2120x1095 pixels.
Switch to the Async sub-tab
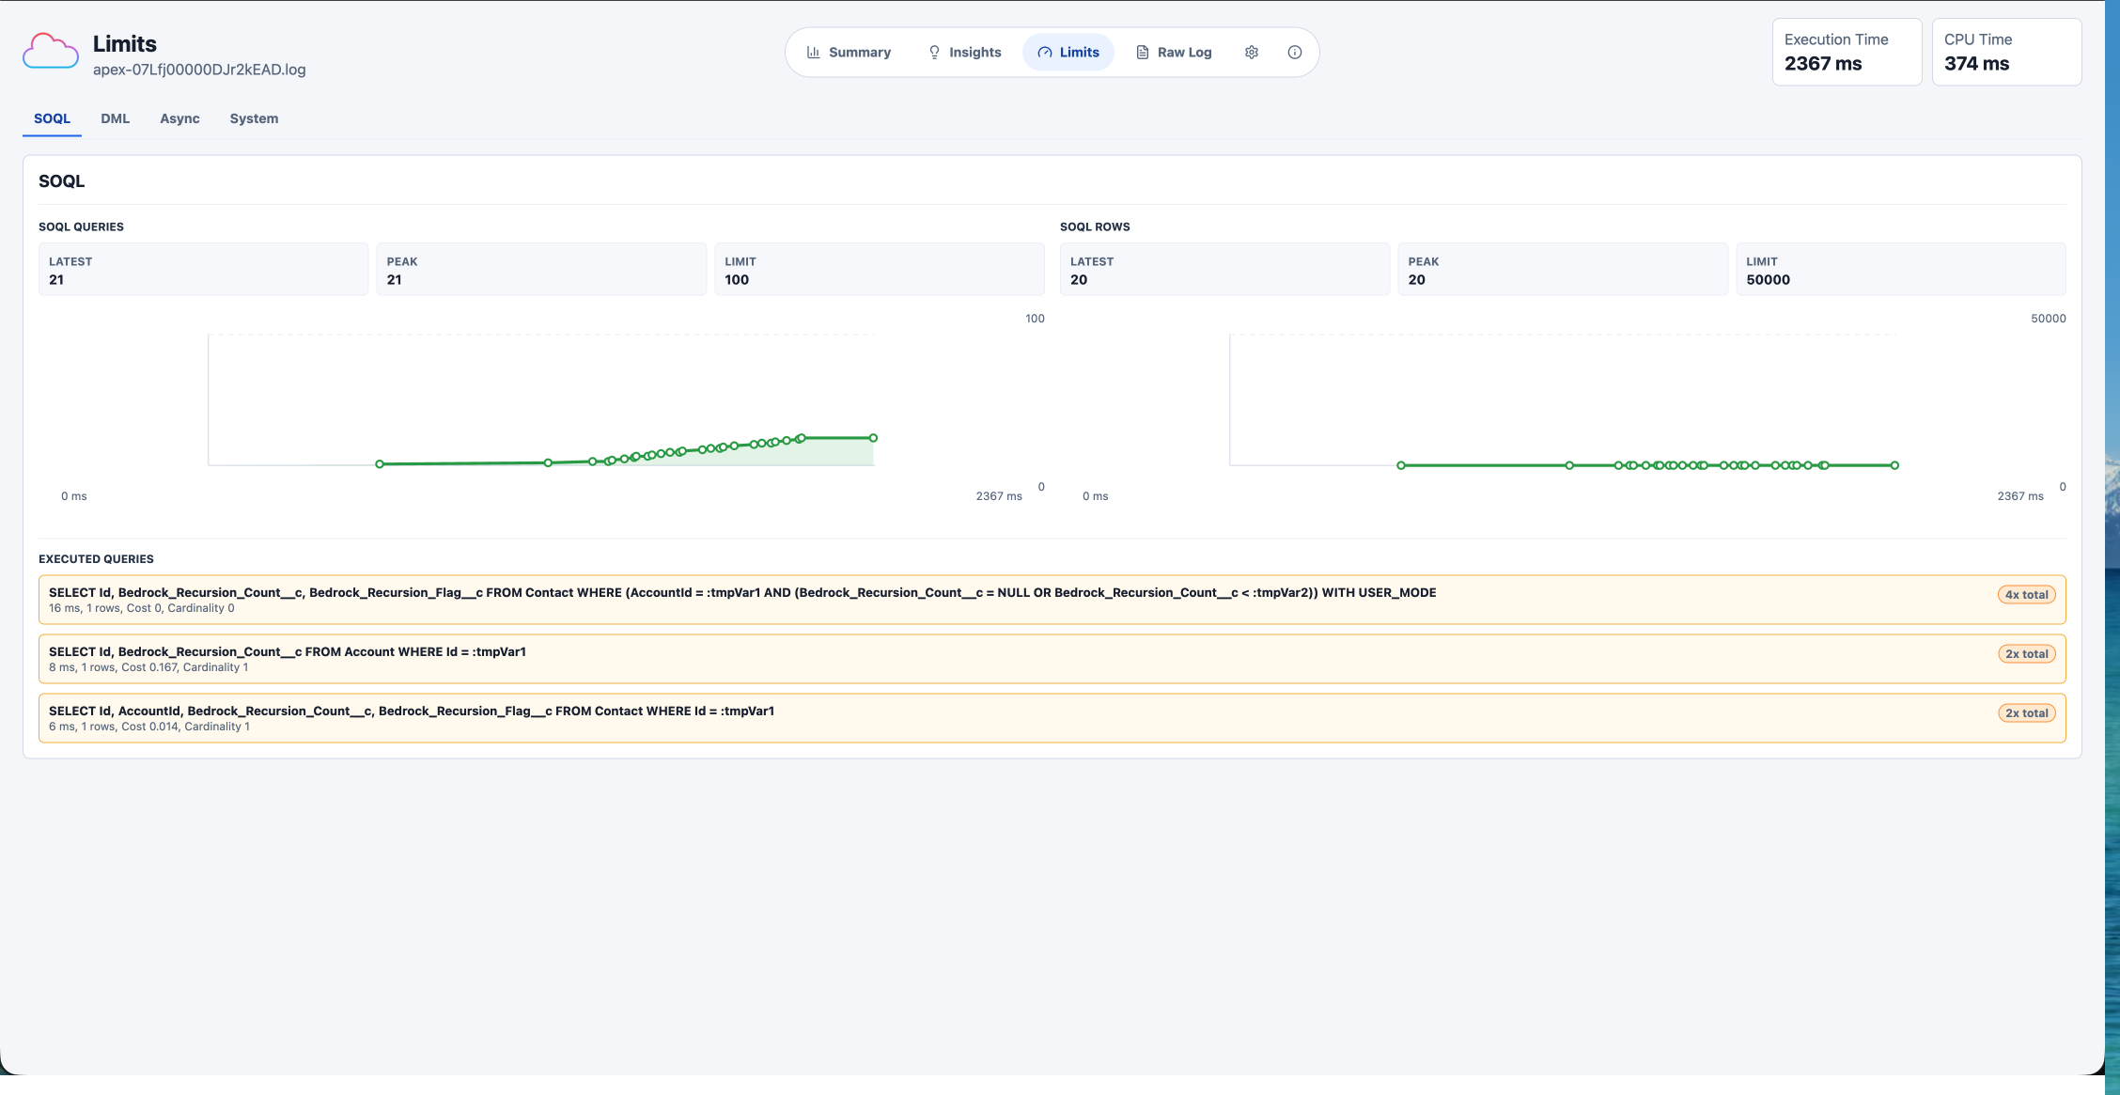[x=179, y=118]
